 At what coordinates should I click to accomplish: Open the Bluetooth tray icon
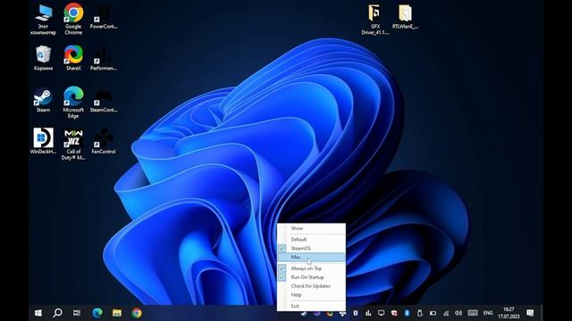click(x=408, y=313)
